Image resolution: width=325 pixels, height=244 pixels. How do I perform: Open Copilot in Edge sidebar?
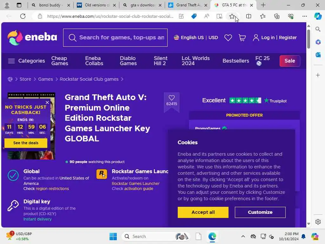pos(318,16)
